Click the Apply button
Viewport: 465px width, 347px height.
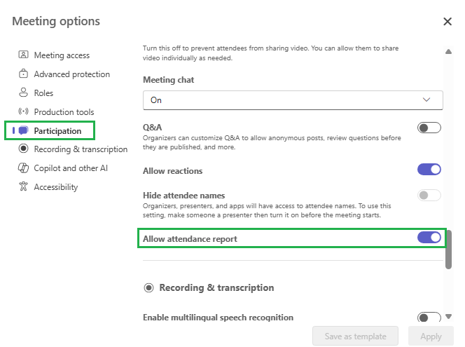[431, 336]
